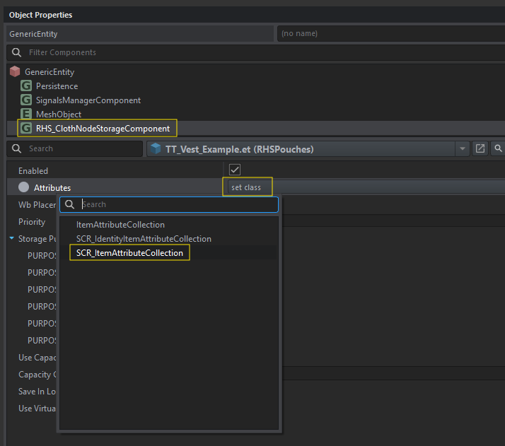Click the Persistence component icon
Screen dimensions: 505x446
pyautogui.click(x=26, y=86)
